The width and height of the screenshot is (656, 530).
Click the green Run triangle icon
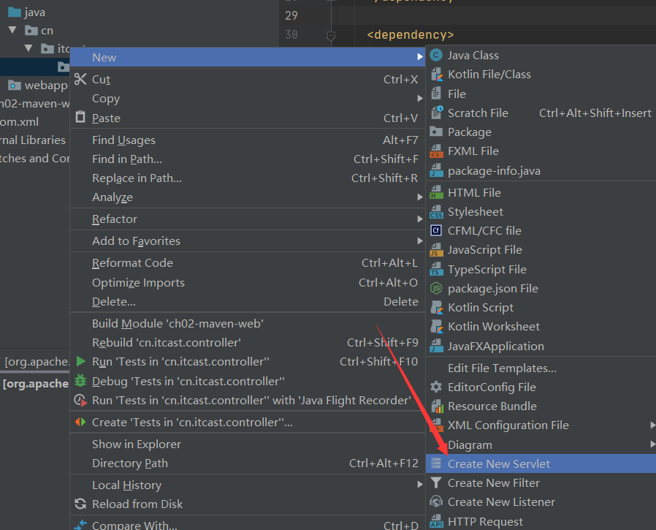pyautogui.click(x=81, y=361)
